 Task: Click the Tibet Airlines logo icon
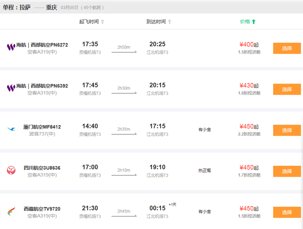point(11,211)
